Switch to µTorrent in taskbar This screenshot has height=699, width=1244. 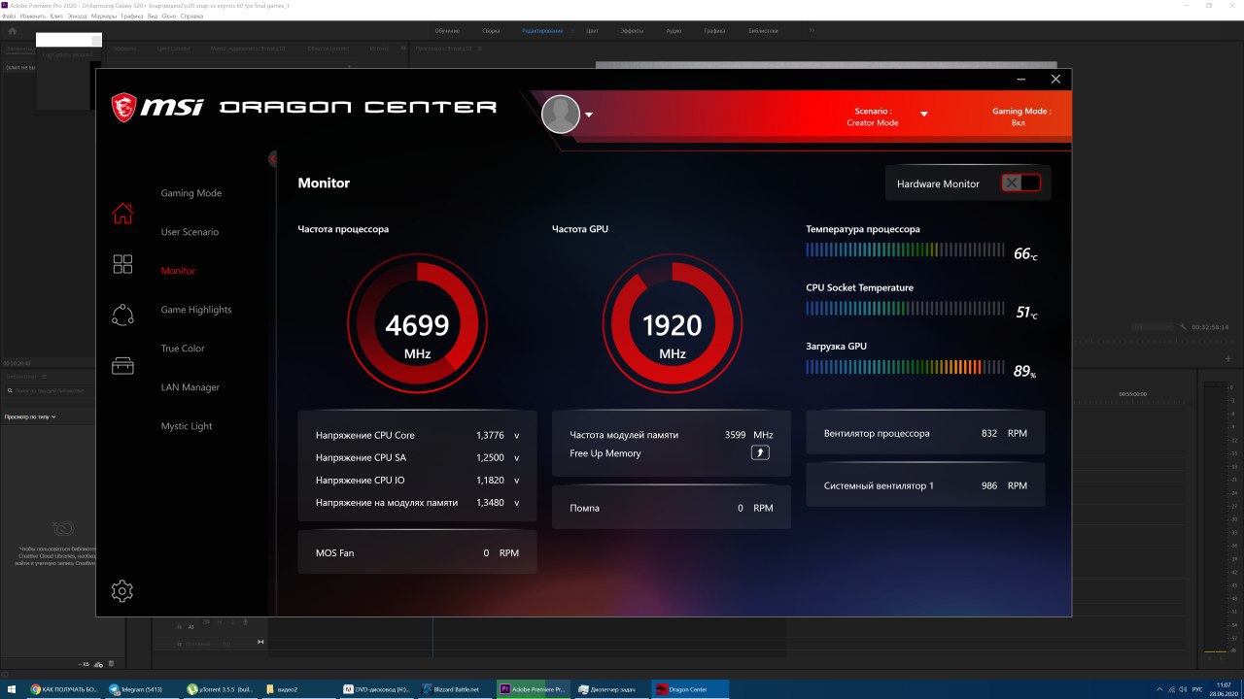click(221, 689)
